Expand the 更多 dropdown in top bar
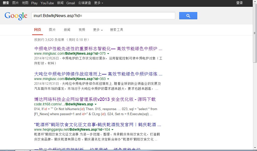 [x=99, y=3]
